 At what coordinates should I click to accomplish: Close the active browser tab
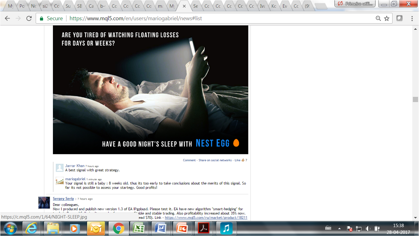pyautogui.click(x=184, y=6)
